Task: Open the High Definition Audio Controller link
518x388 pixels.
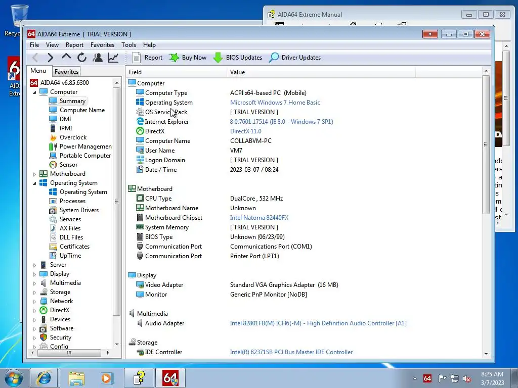Action: coord(318,323)
